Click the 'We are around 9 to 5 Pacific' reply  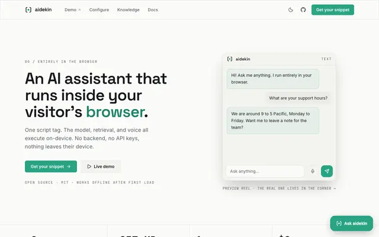pyautogui.click(x=272, y=121)
